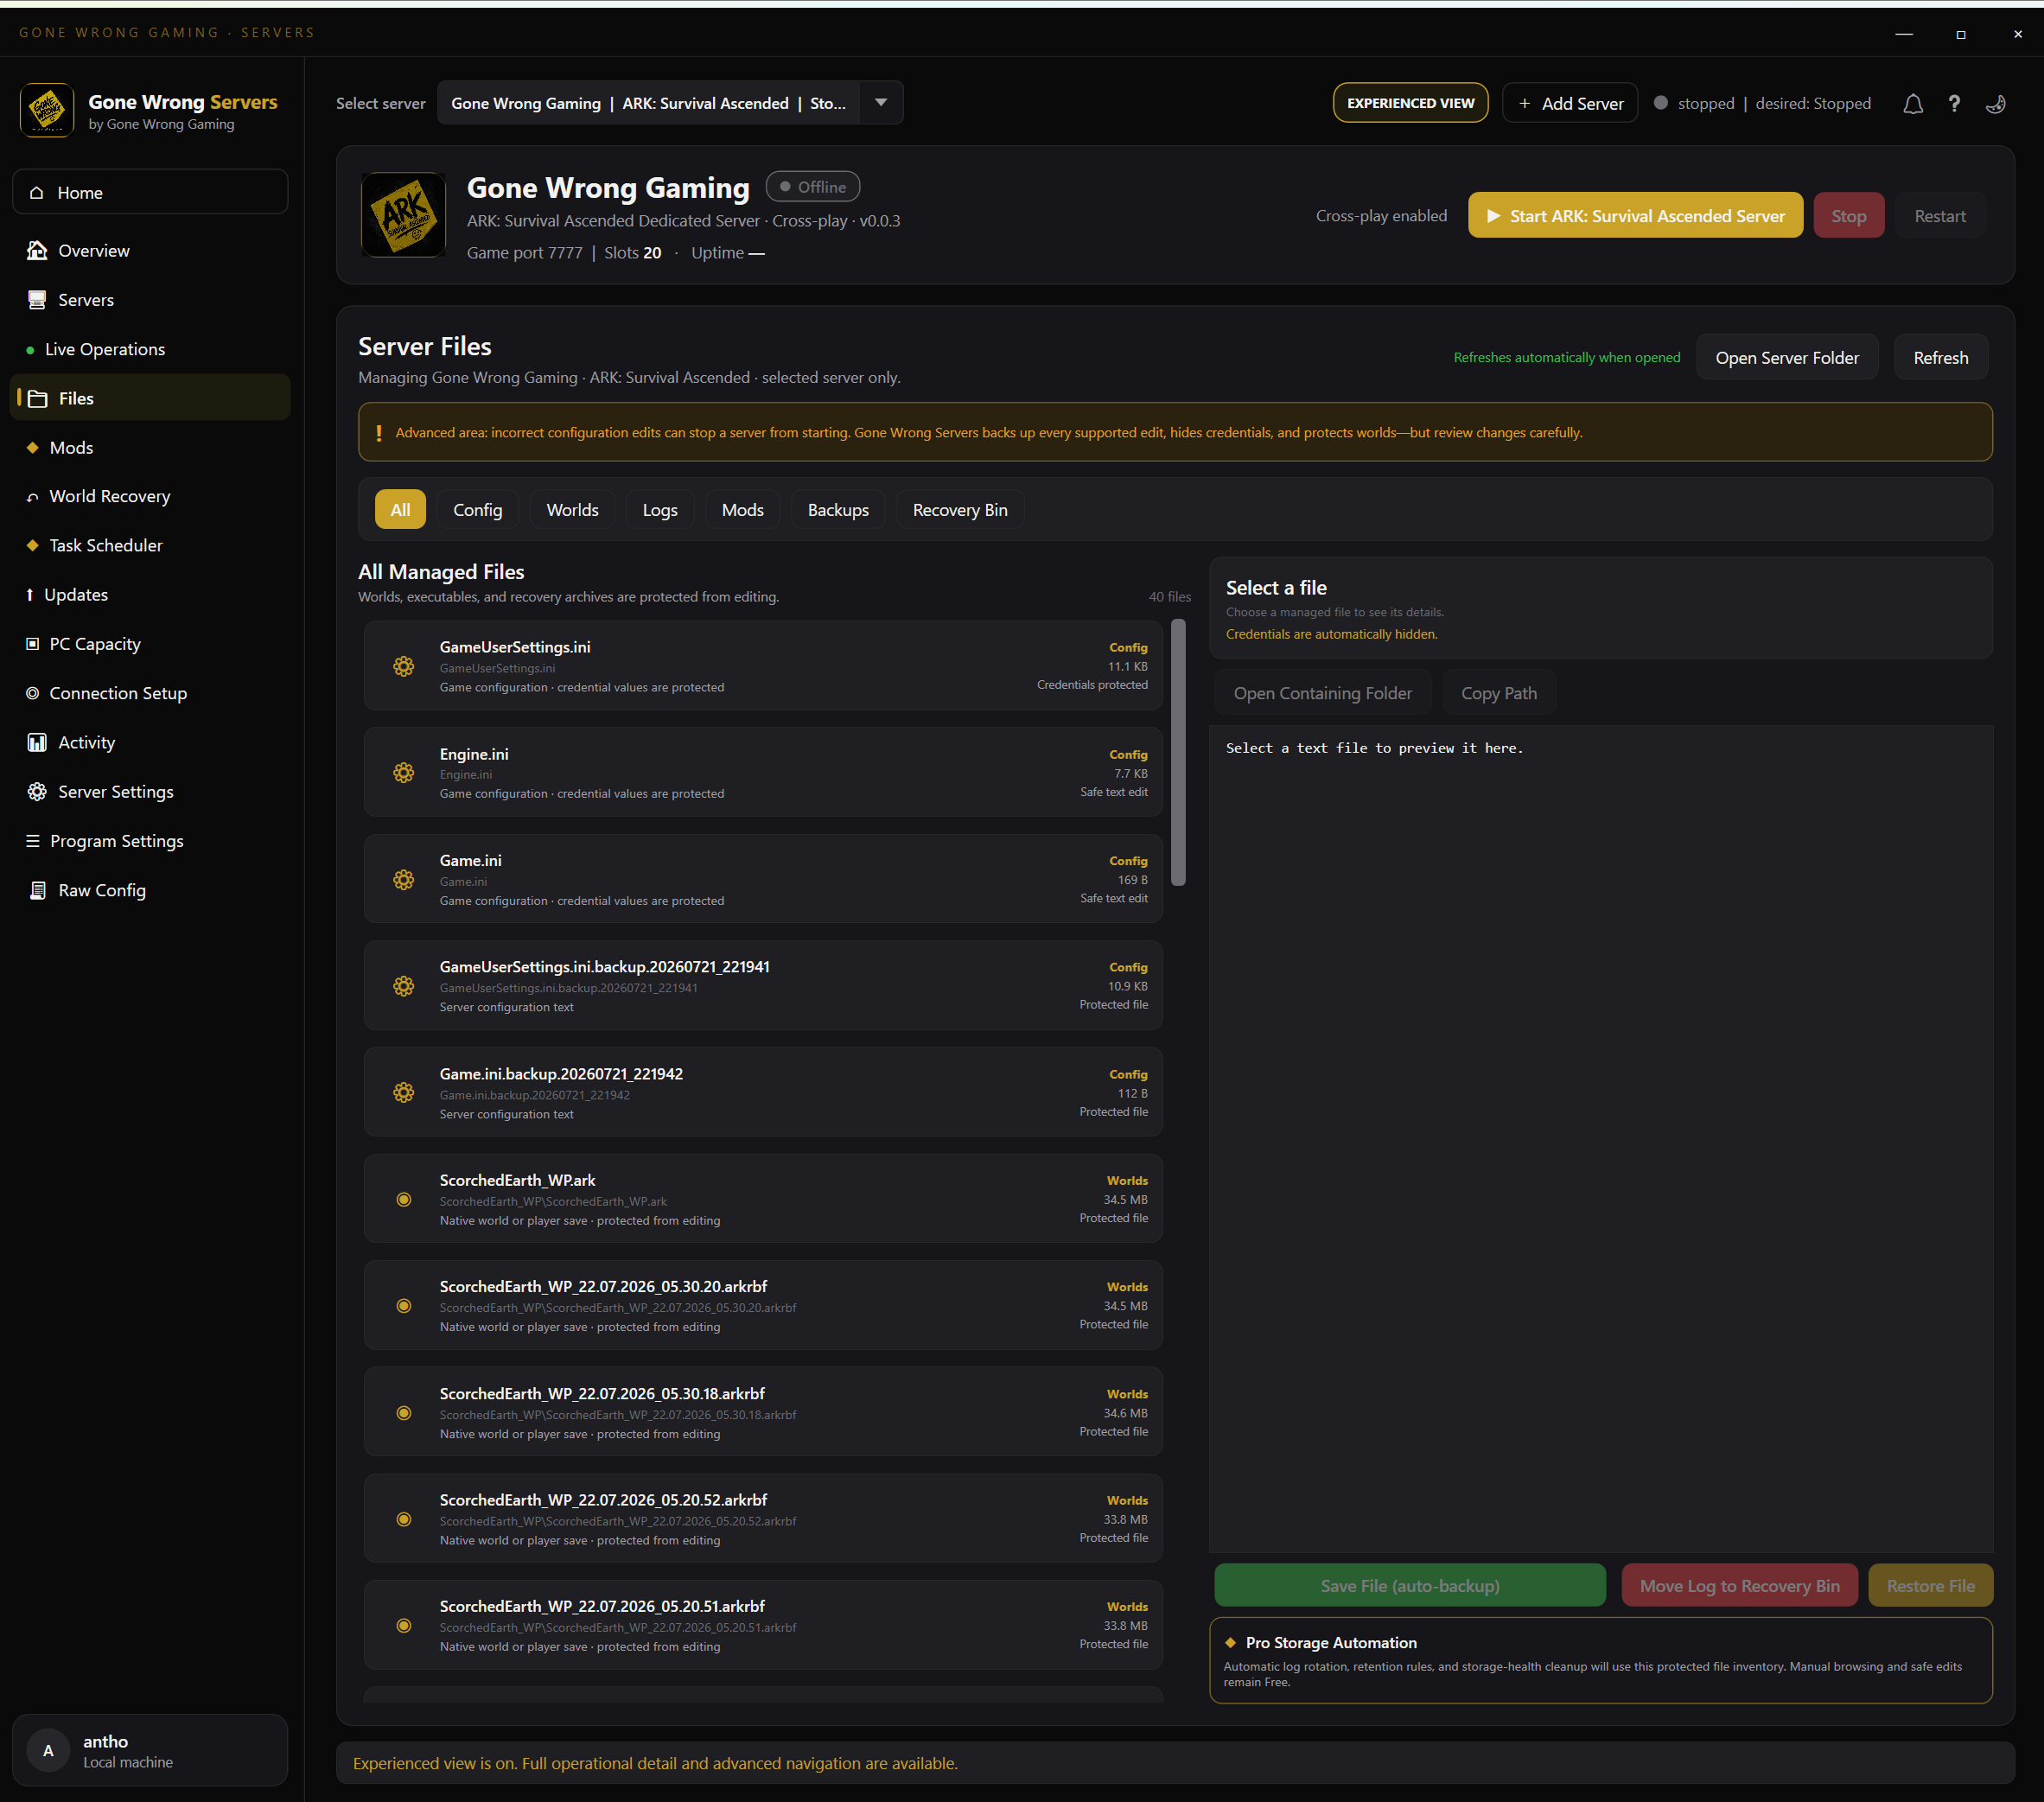
Task: Open Updates in the sidebar
Action: click(x=150, y=594)
